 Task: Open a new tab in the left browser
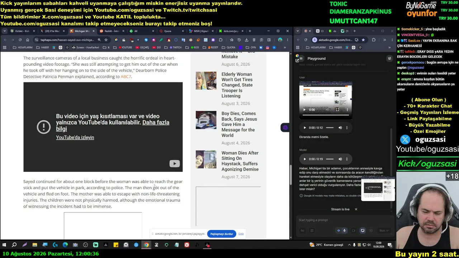coord(250,31)
